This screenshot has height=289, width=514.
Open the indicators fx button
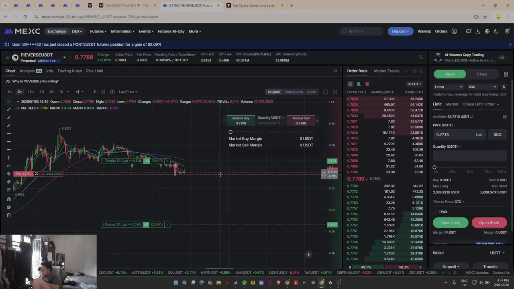[95, 92]
